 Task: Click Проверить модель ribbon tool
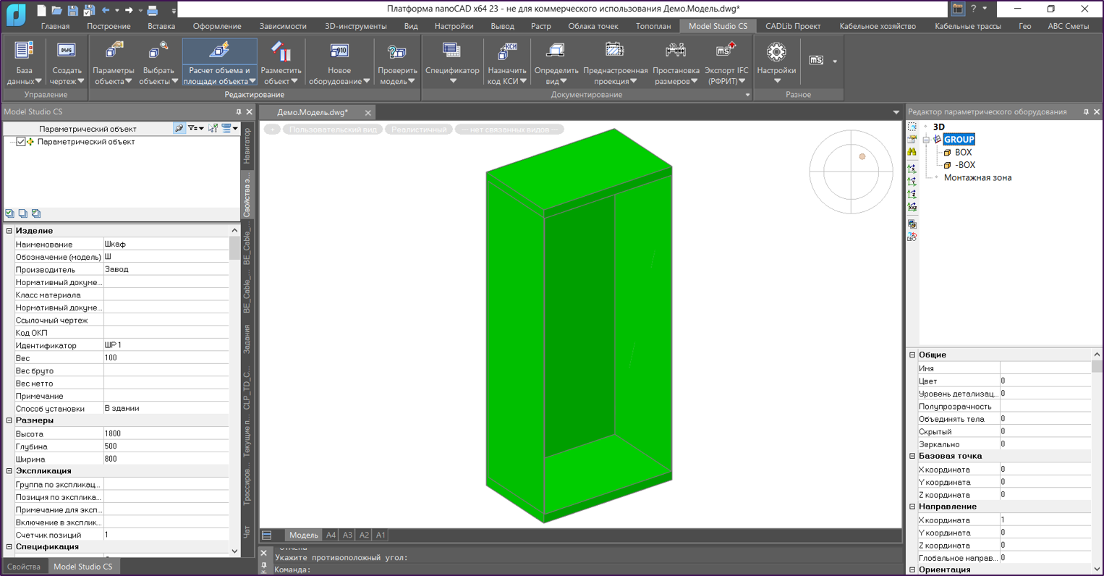pos(397,63)
